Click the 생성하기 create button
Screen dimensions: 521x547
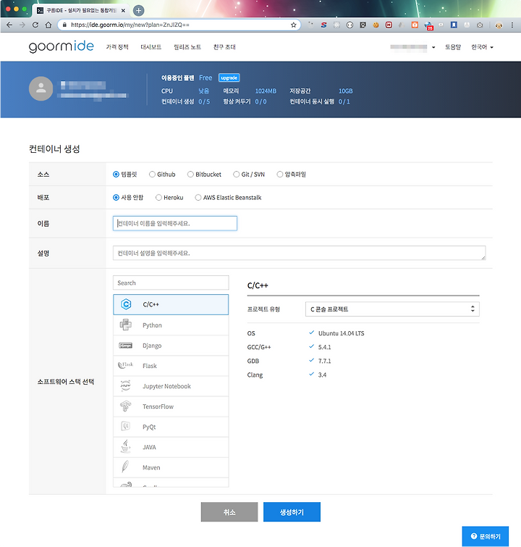tap(292, 511)
